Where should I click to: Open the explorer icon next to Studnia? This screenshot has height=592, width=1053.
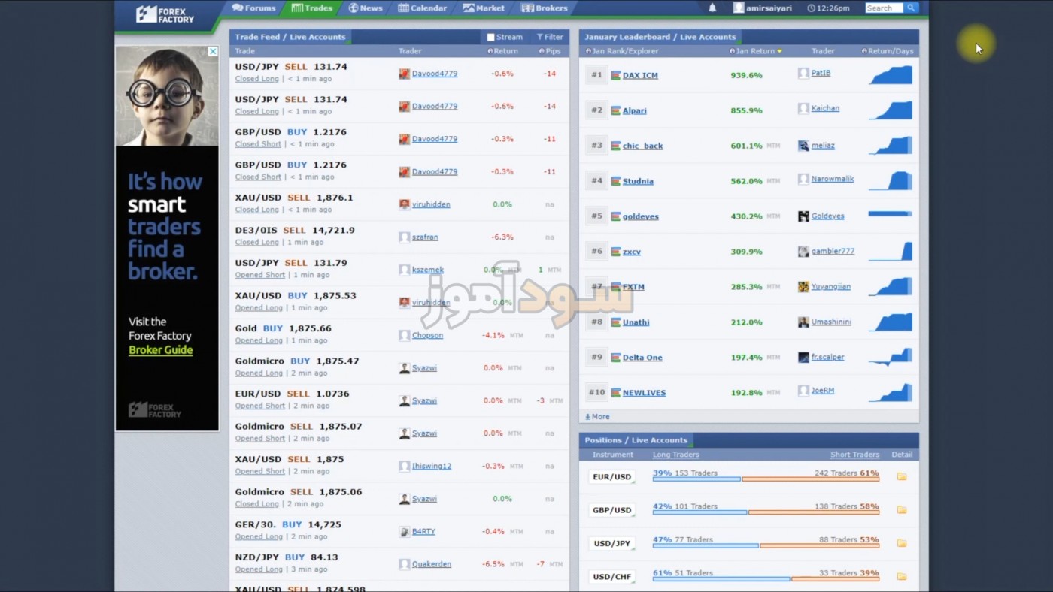pos(615,181)
